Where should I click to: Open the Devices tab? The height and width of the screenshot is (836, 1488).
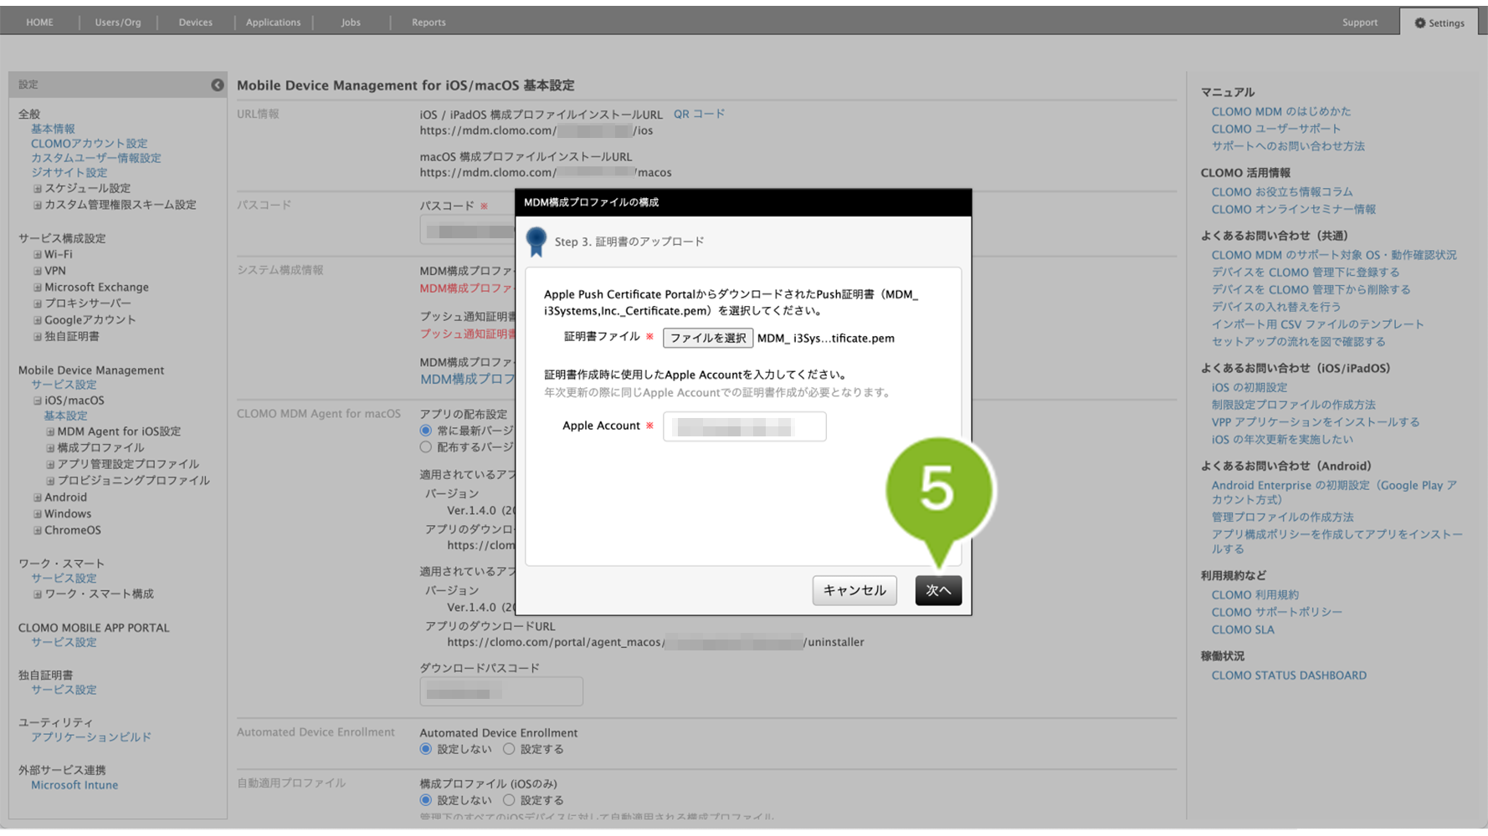[x=195, y=23]
